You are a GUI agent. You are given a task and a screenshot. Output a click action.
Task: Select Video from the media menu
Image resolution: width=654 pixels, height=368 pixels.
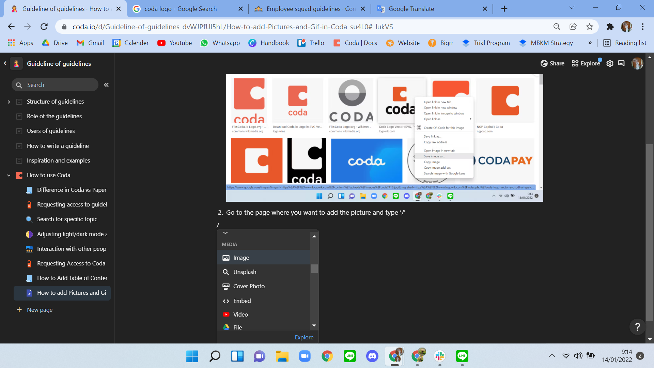(264, 315)
